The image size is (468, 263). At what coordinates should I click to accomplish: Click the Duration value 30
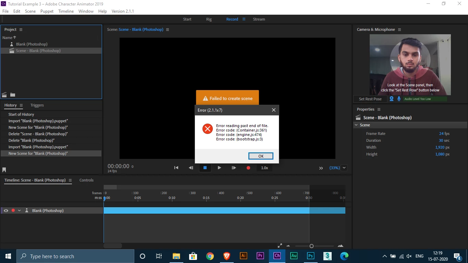[x=441, y=140]
